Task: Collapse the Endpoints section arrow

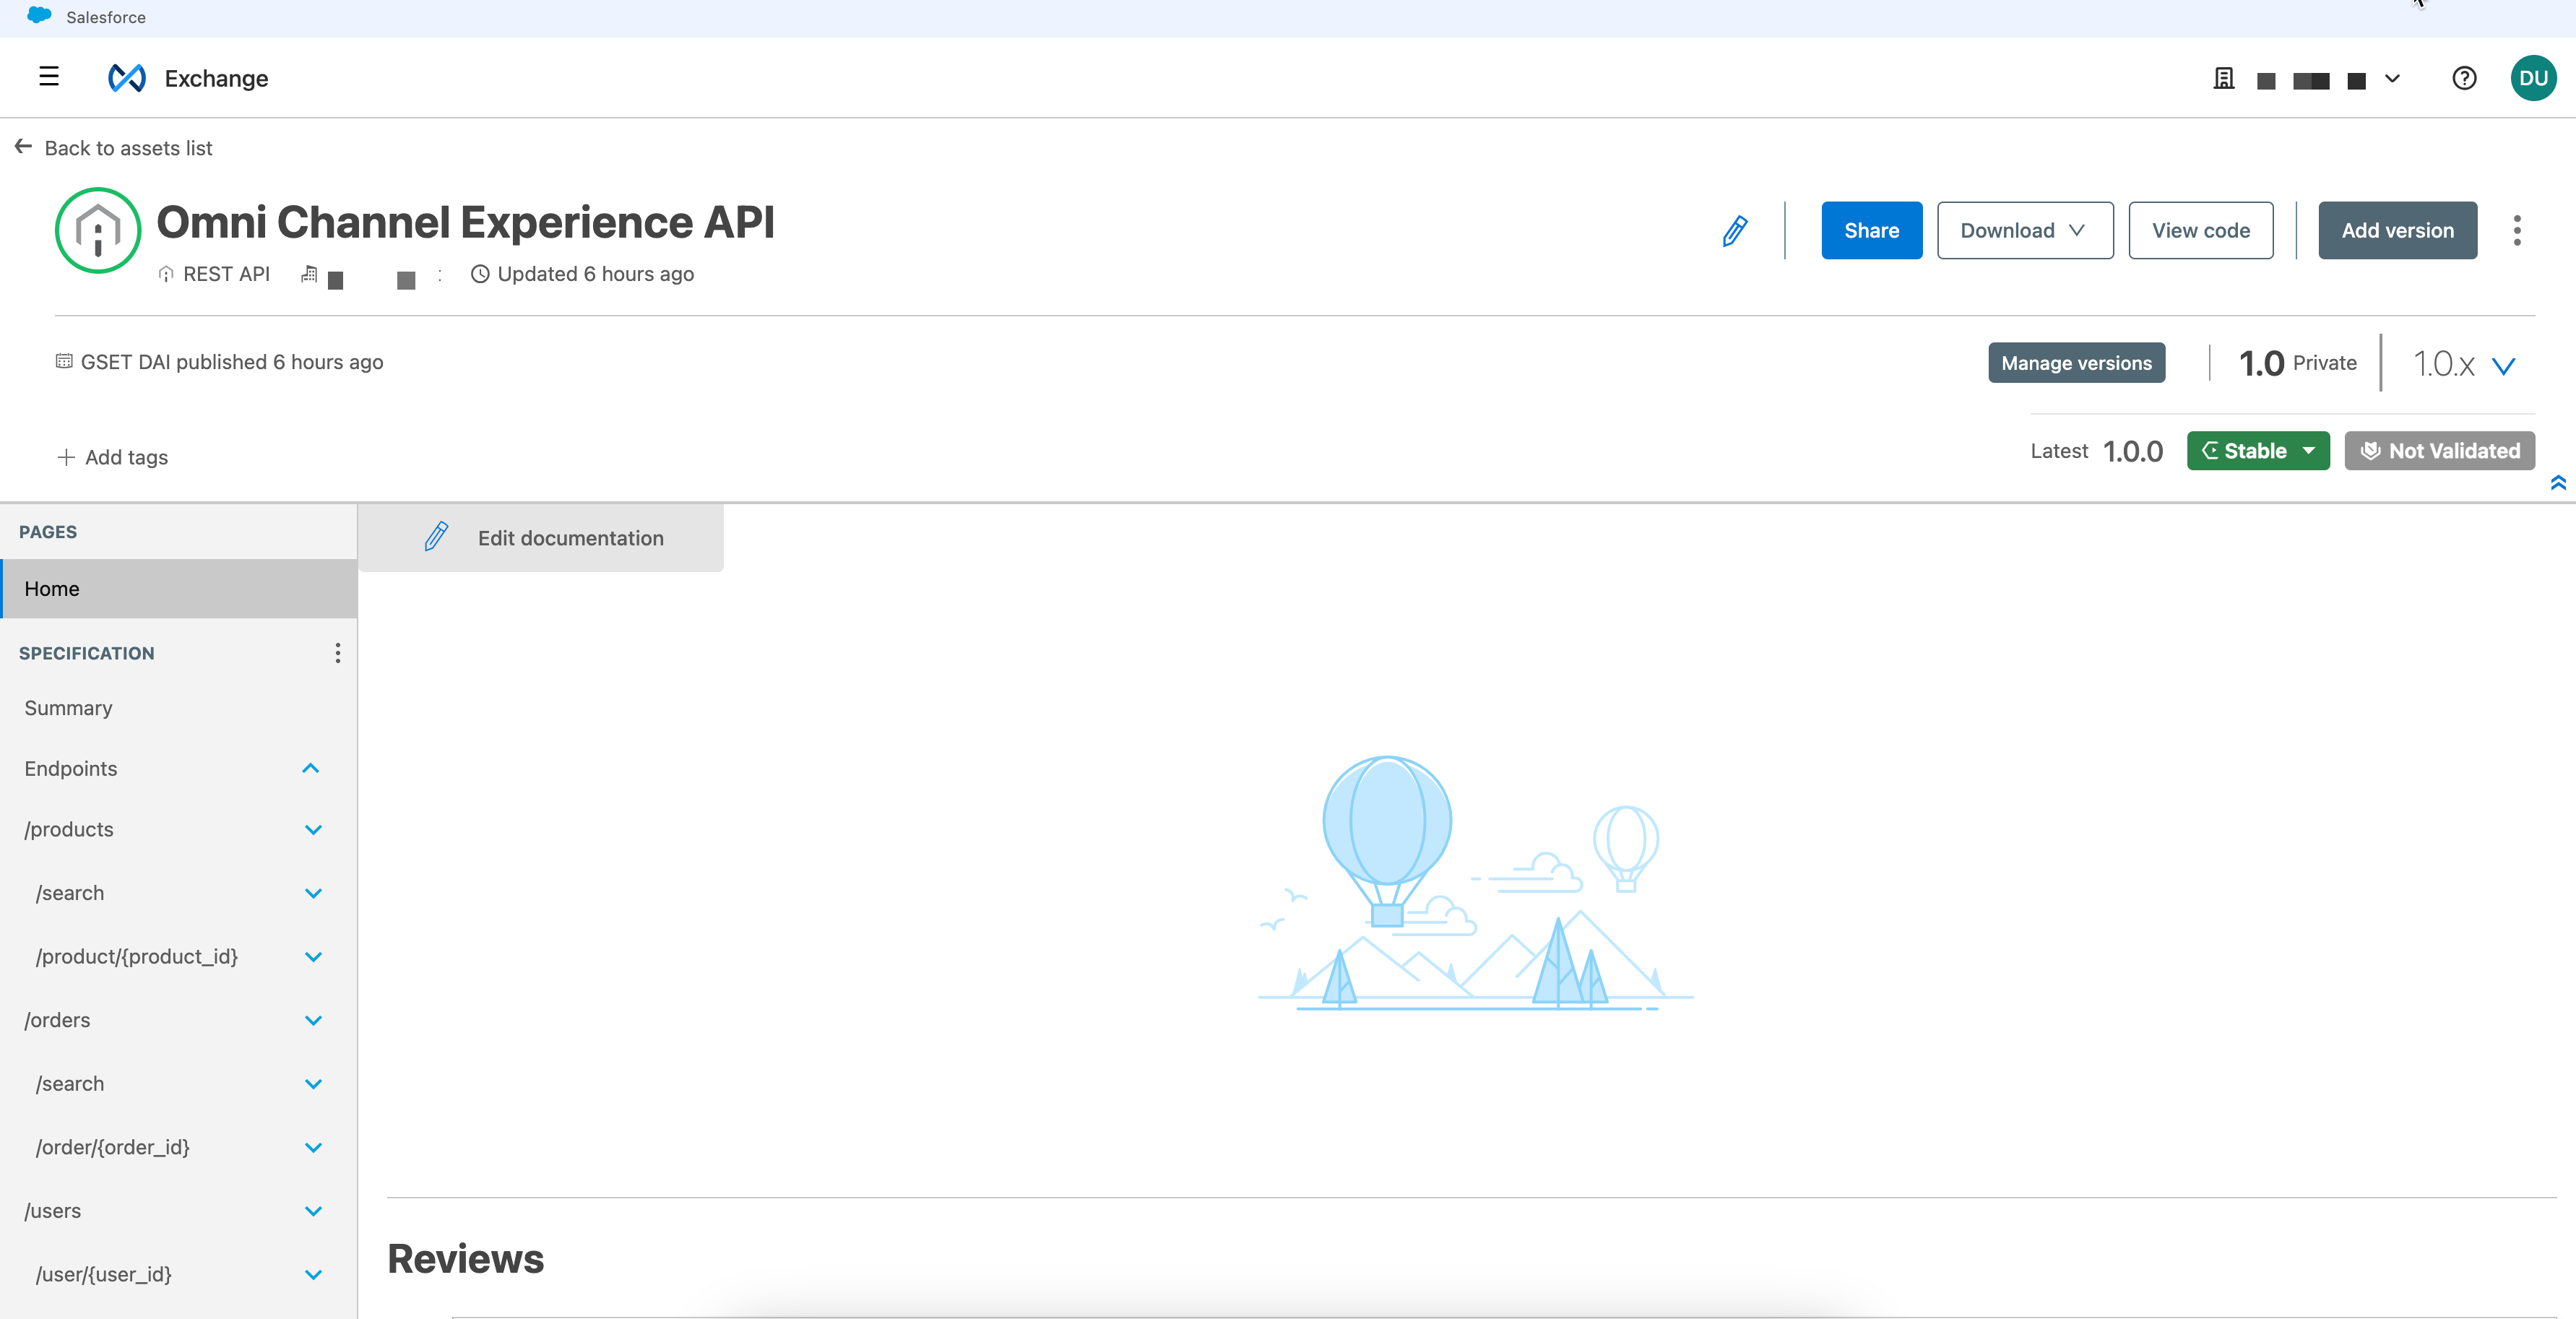Action: click(311, 767)
